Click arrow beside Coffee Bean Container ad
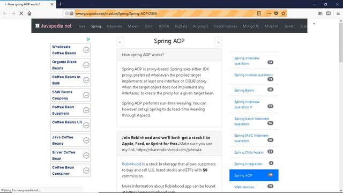 click(86, 170)
